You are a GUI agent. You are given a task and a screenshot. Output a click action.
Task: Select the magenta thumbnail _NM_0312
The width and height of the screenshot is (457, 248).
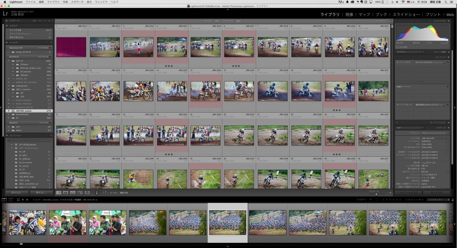click(x=71, y=47)
